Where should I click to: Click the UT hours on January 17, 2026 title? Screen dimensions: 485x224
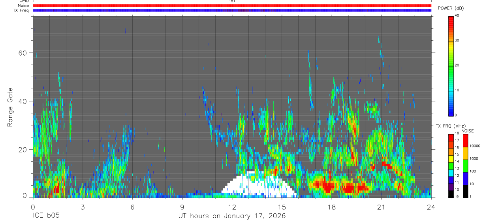click(x=232, y=216)
